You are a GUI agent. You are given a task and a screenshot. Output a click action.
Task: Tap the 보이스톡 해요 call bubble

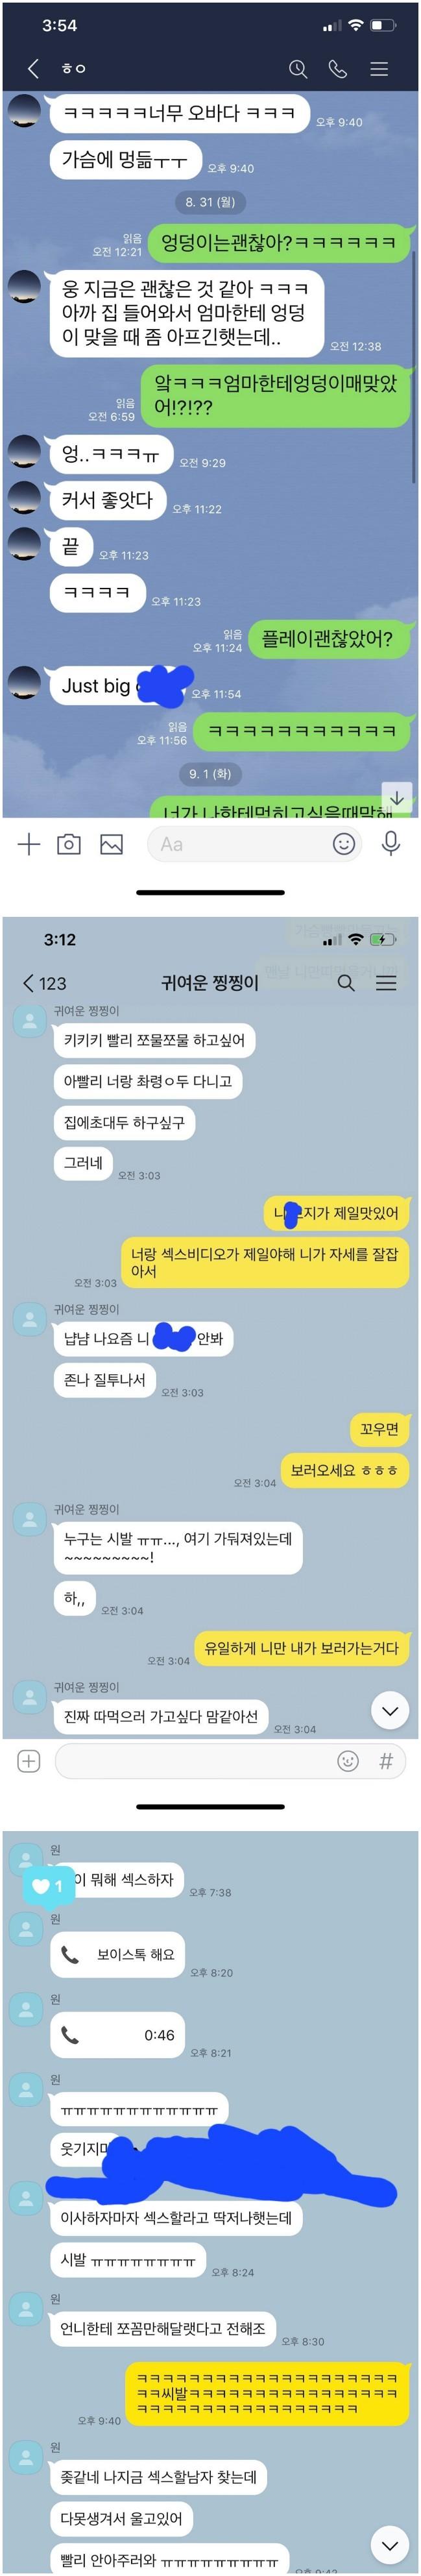118,1954
